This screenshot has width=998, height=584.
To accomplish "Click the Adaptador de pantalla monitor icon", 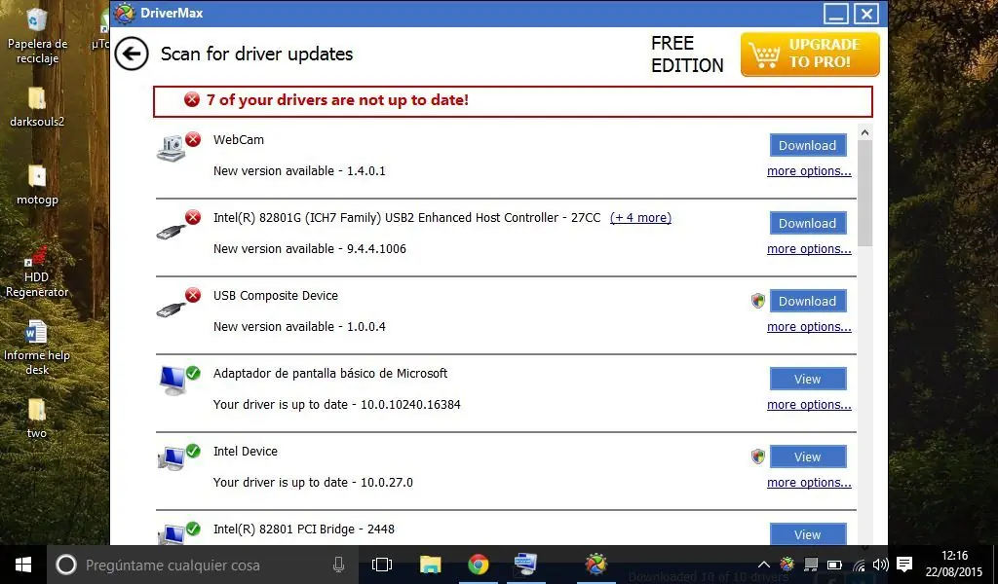I will [172, 381].
